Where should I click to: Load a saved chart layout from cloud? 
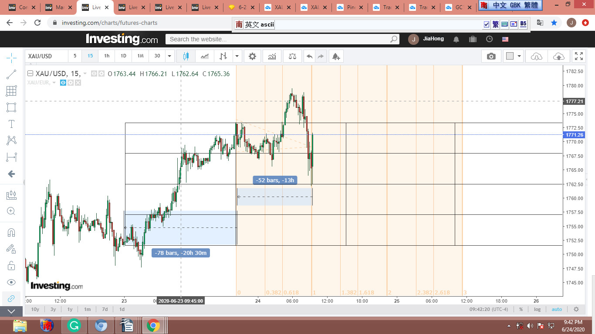(537, 56)
